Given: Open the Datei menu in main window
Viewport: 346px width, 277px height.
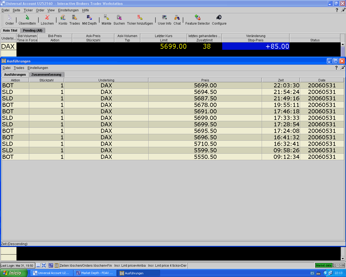Looking at the screenshot, I should (x=5, y=10).
